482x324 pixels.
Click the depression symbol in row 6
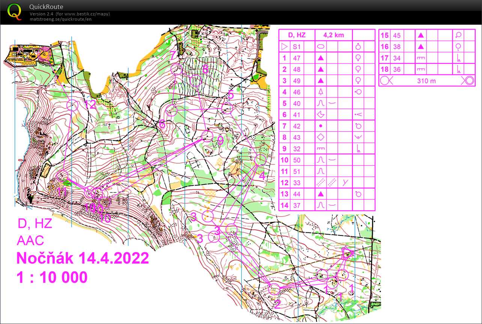(321, 115)
